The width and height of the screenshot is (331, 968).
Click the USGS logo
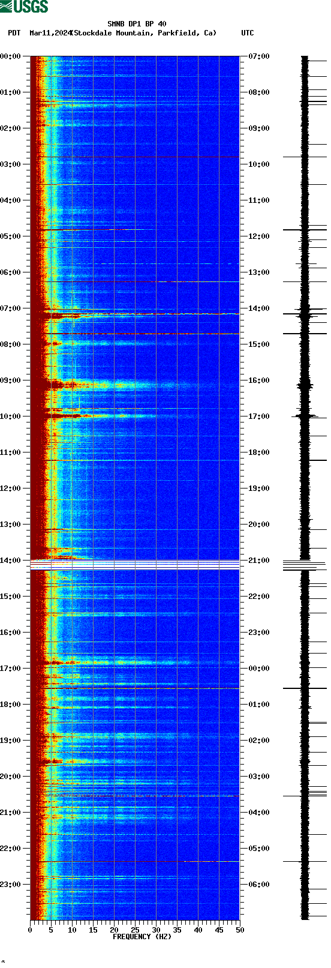24,7
